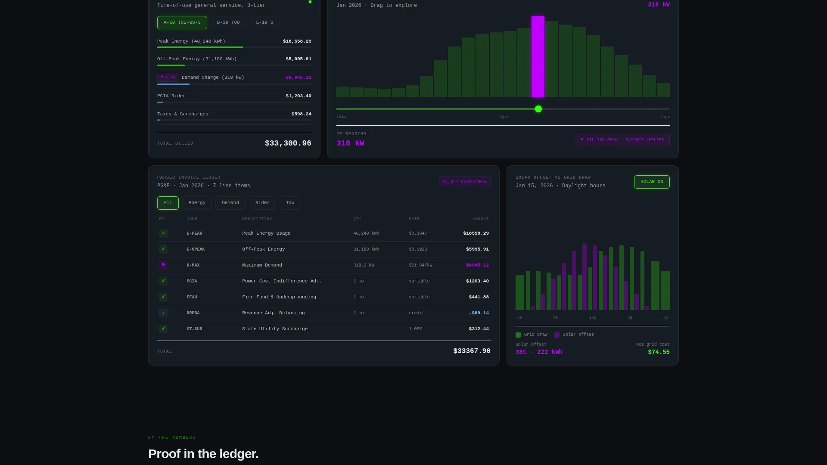Image resolution: width=827 pixels, height=465 pixels.
Task: Switch to the B-19 TOU tariff
Action: tap(228, 22)
